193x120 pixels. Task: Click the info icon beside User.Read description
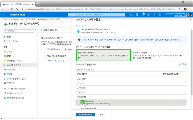109,104
